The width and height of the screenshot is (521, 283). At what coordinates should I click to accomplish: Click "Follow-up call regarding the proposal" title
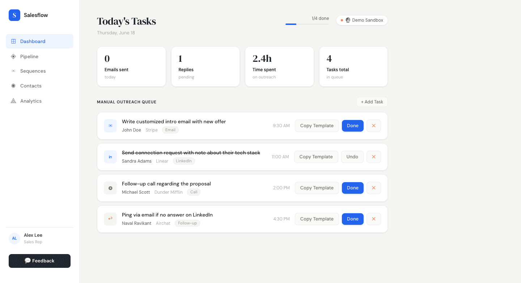[166, 184]
